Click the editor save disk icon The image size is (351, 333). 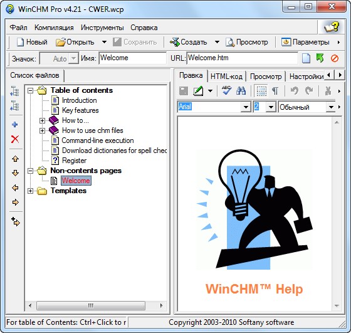184,91
